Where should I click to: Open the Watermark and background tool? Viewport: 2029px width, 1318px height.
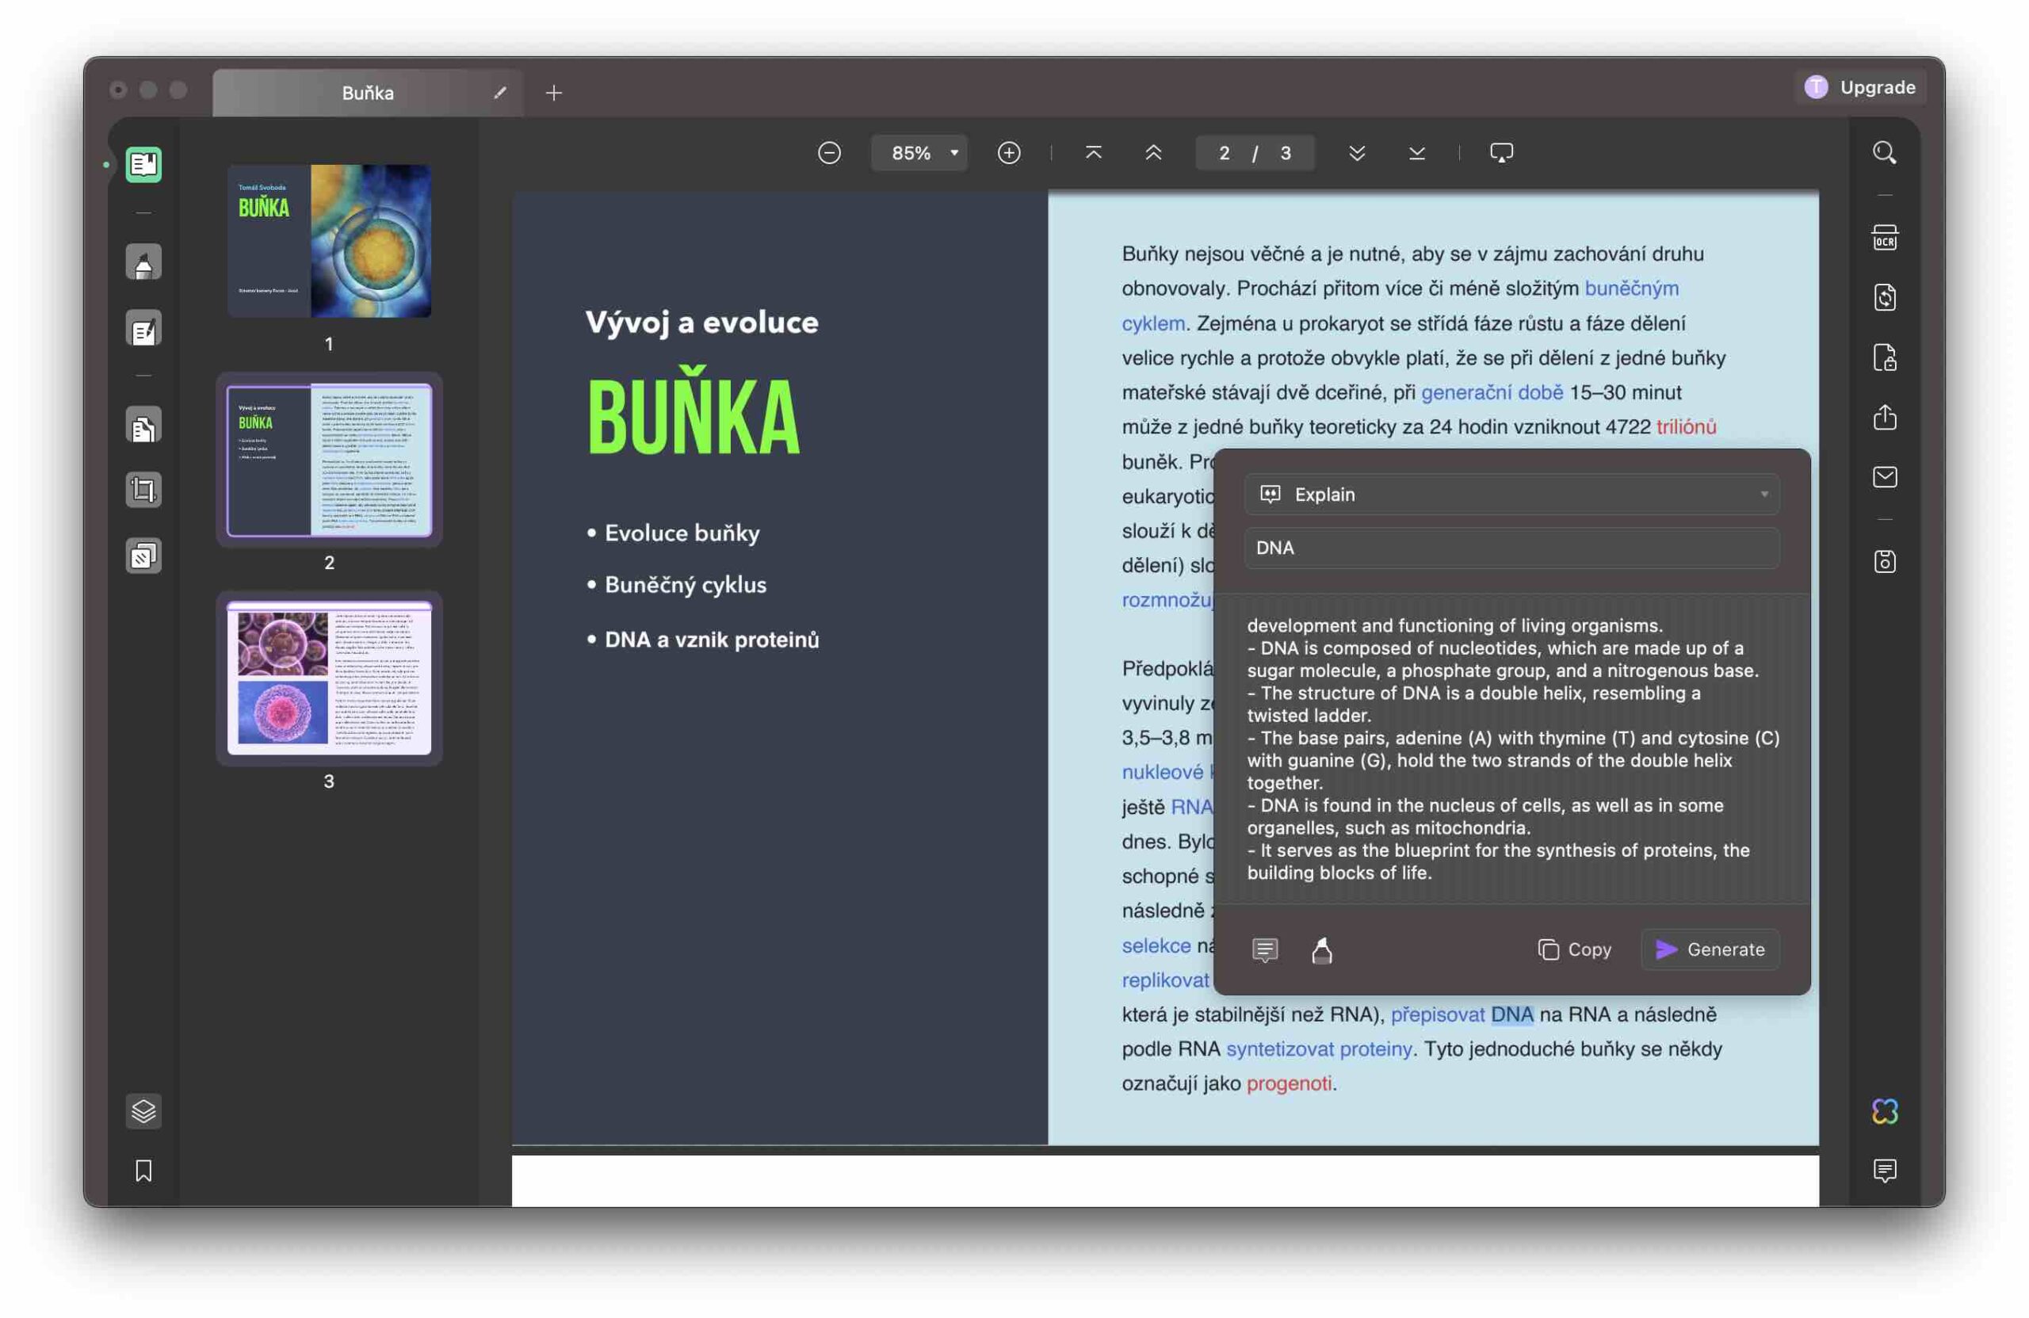click(x=143, y=556)
